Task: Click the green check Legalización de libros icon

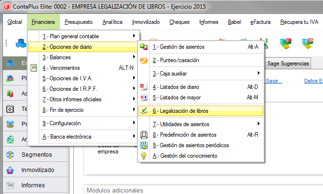Action: (144, 111)
